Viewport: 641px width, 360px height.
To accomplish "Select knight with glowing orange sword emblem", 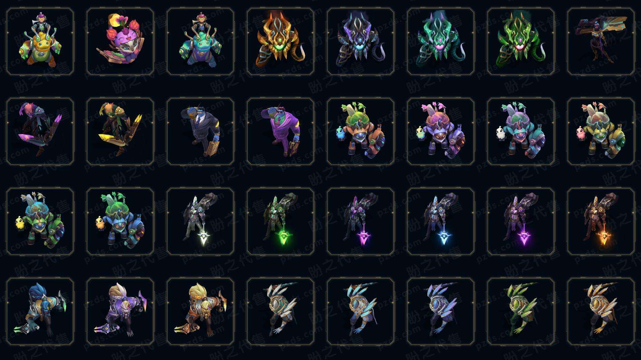I will (x=601, y=221).
